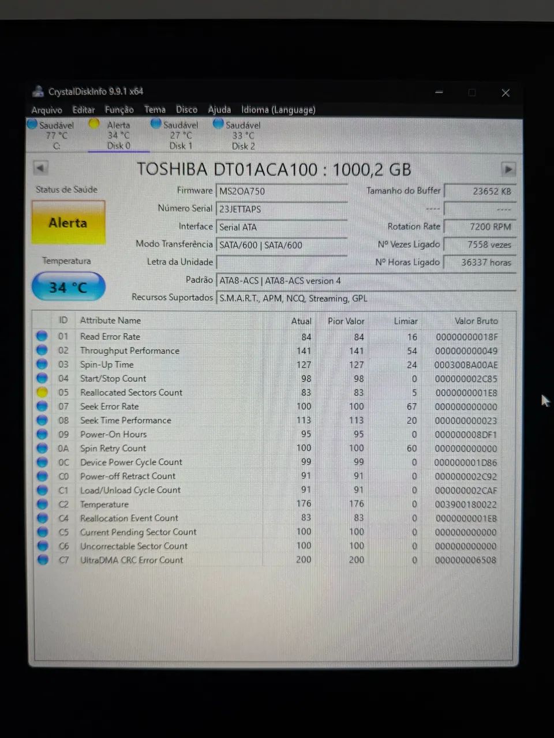Screen dimensions: 554x738
Task: Click the blue icon of Spin Retry Count
Action: point(42,448)
